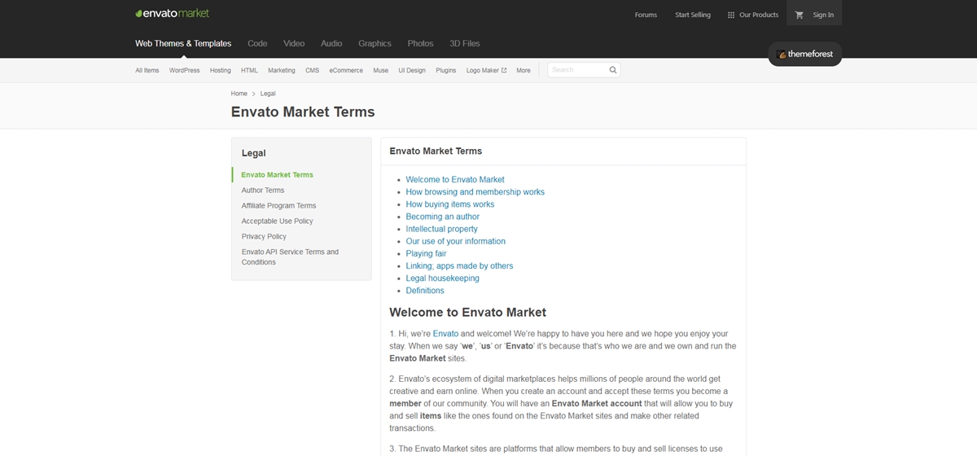Open the CMS submenu
Image resolution: width=977 pixels, height=456 pixels.
[x=312, y=70]
